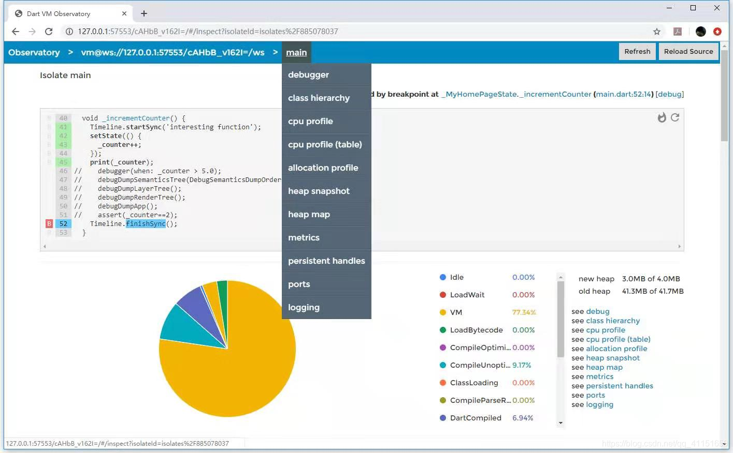
Task: Click the Idle legend color dot
Action: click(x=443, y=277)
